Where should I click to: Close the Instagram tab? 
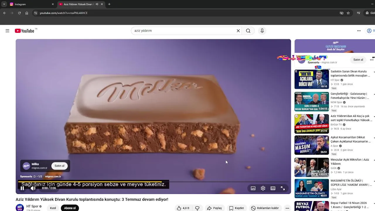click(53, 4)
